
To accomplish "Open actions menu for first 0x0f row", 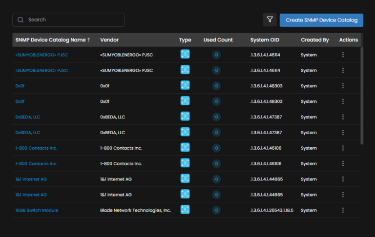I will coord(343,86).
